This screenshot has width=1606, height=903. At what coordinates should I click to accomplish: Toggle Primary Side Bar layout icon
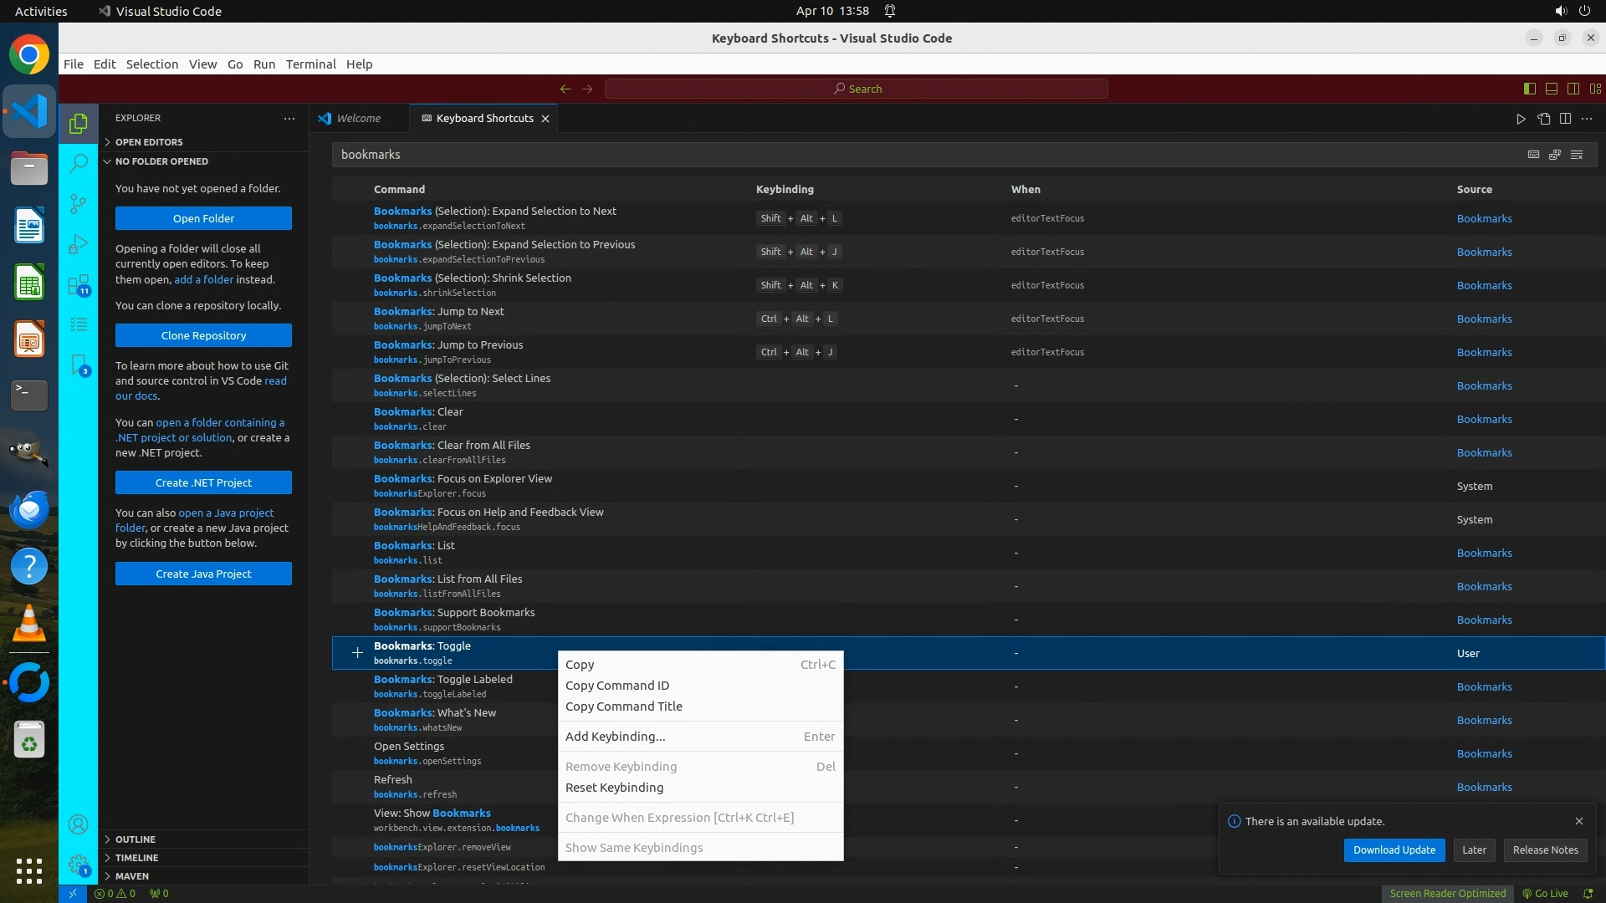click(x=1530, y=89)
